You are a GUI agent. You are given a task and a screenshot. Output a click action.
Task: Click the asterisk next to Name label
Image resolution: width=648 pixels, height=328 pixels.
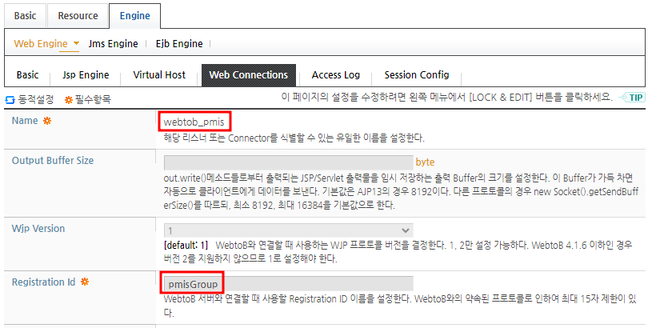(47, 121)
